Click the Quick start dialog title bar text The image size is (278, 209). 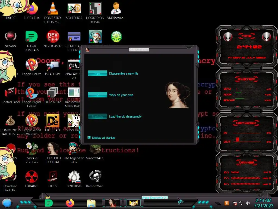tap(139, 50)
